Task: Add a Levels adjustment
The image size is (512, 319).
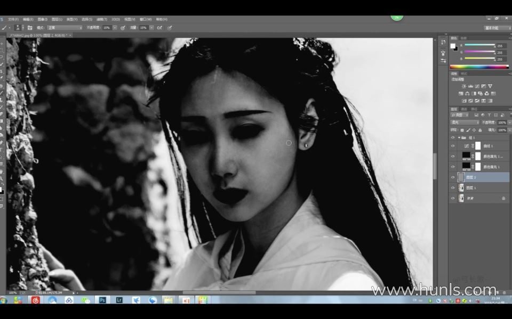Action: click(x=470, y=86)
